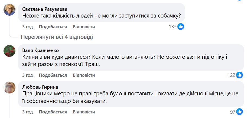Image resolution: width=251 pixels, height=118 pixels.
Task: Click "3 год" timestamp on Валя's comment
Action: (x=27, y=75)
